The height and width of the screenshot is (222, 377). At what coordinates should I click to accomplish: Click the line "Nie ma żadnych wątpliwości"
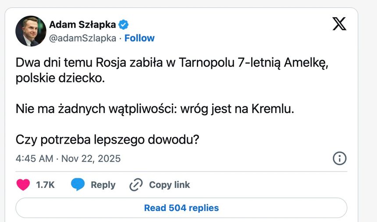tap(155, 109)
